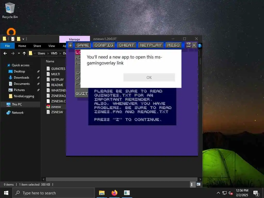Click the down-arrow icon in ZSNES menu bar
264x198 pixels.
click(x=70, y=45)
